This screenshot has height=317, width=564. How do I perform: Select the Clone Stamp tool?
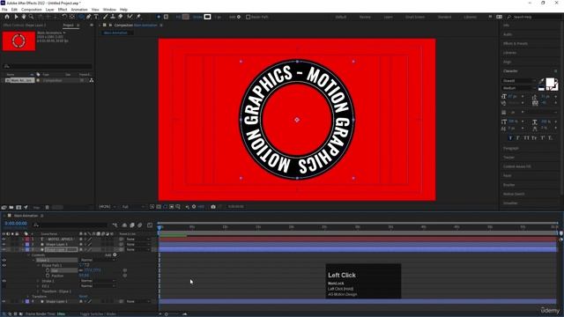tap(113, 17)
